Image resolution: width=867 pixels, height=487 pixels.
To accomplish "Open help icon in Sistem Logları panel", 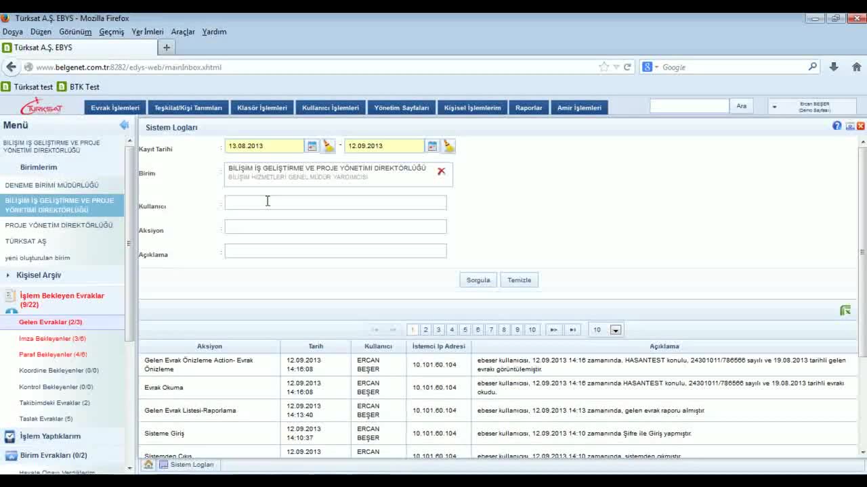I will (x=837, y=126).
